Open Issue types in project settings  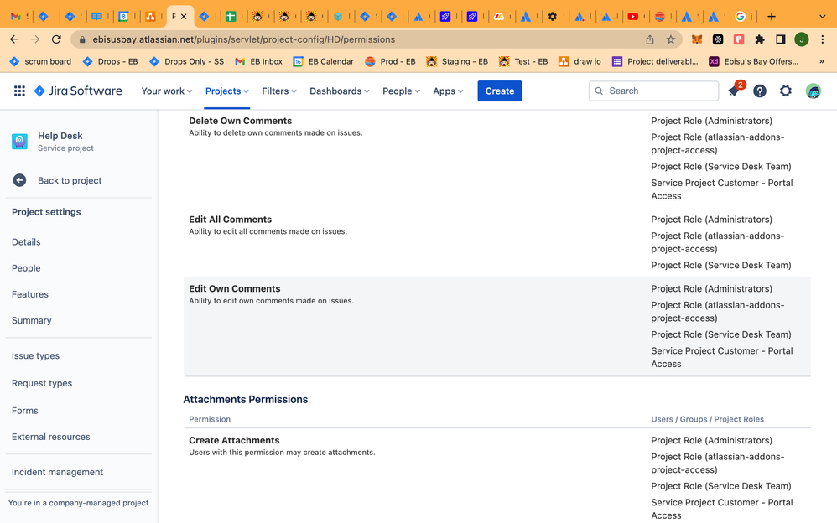(36, 355)
